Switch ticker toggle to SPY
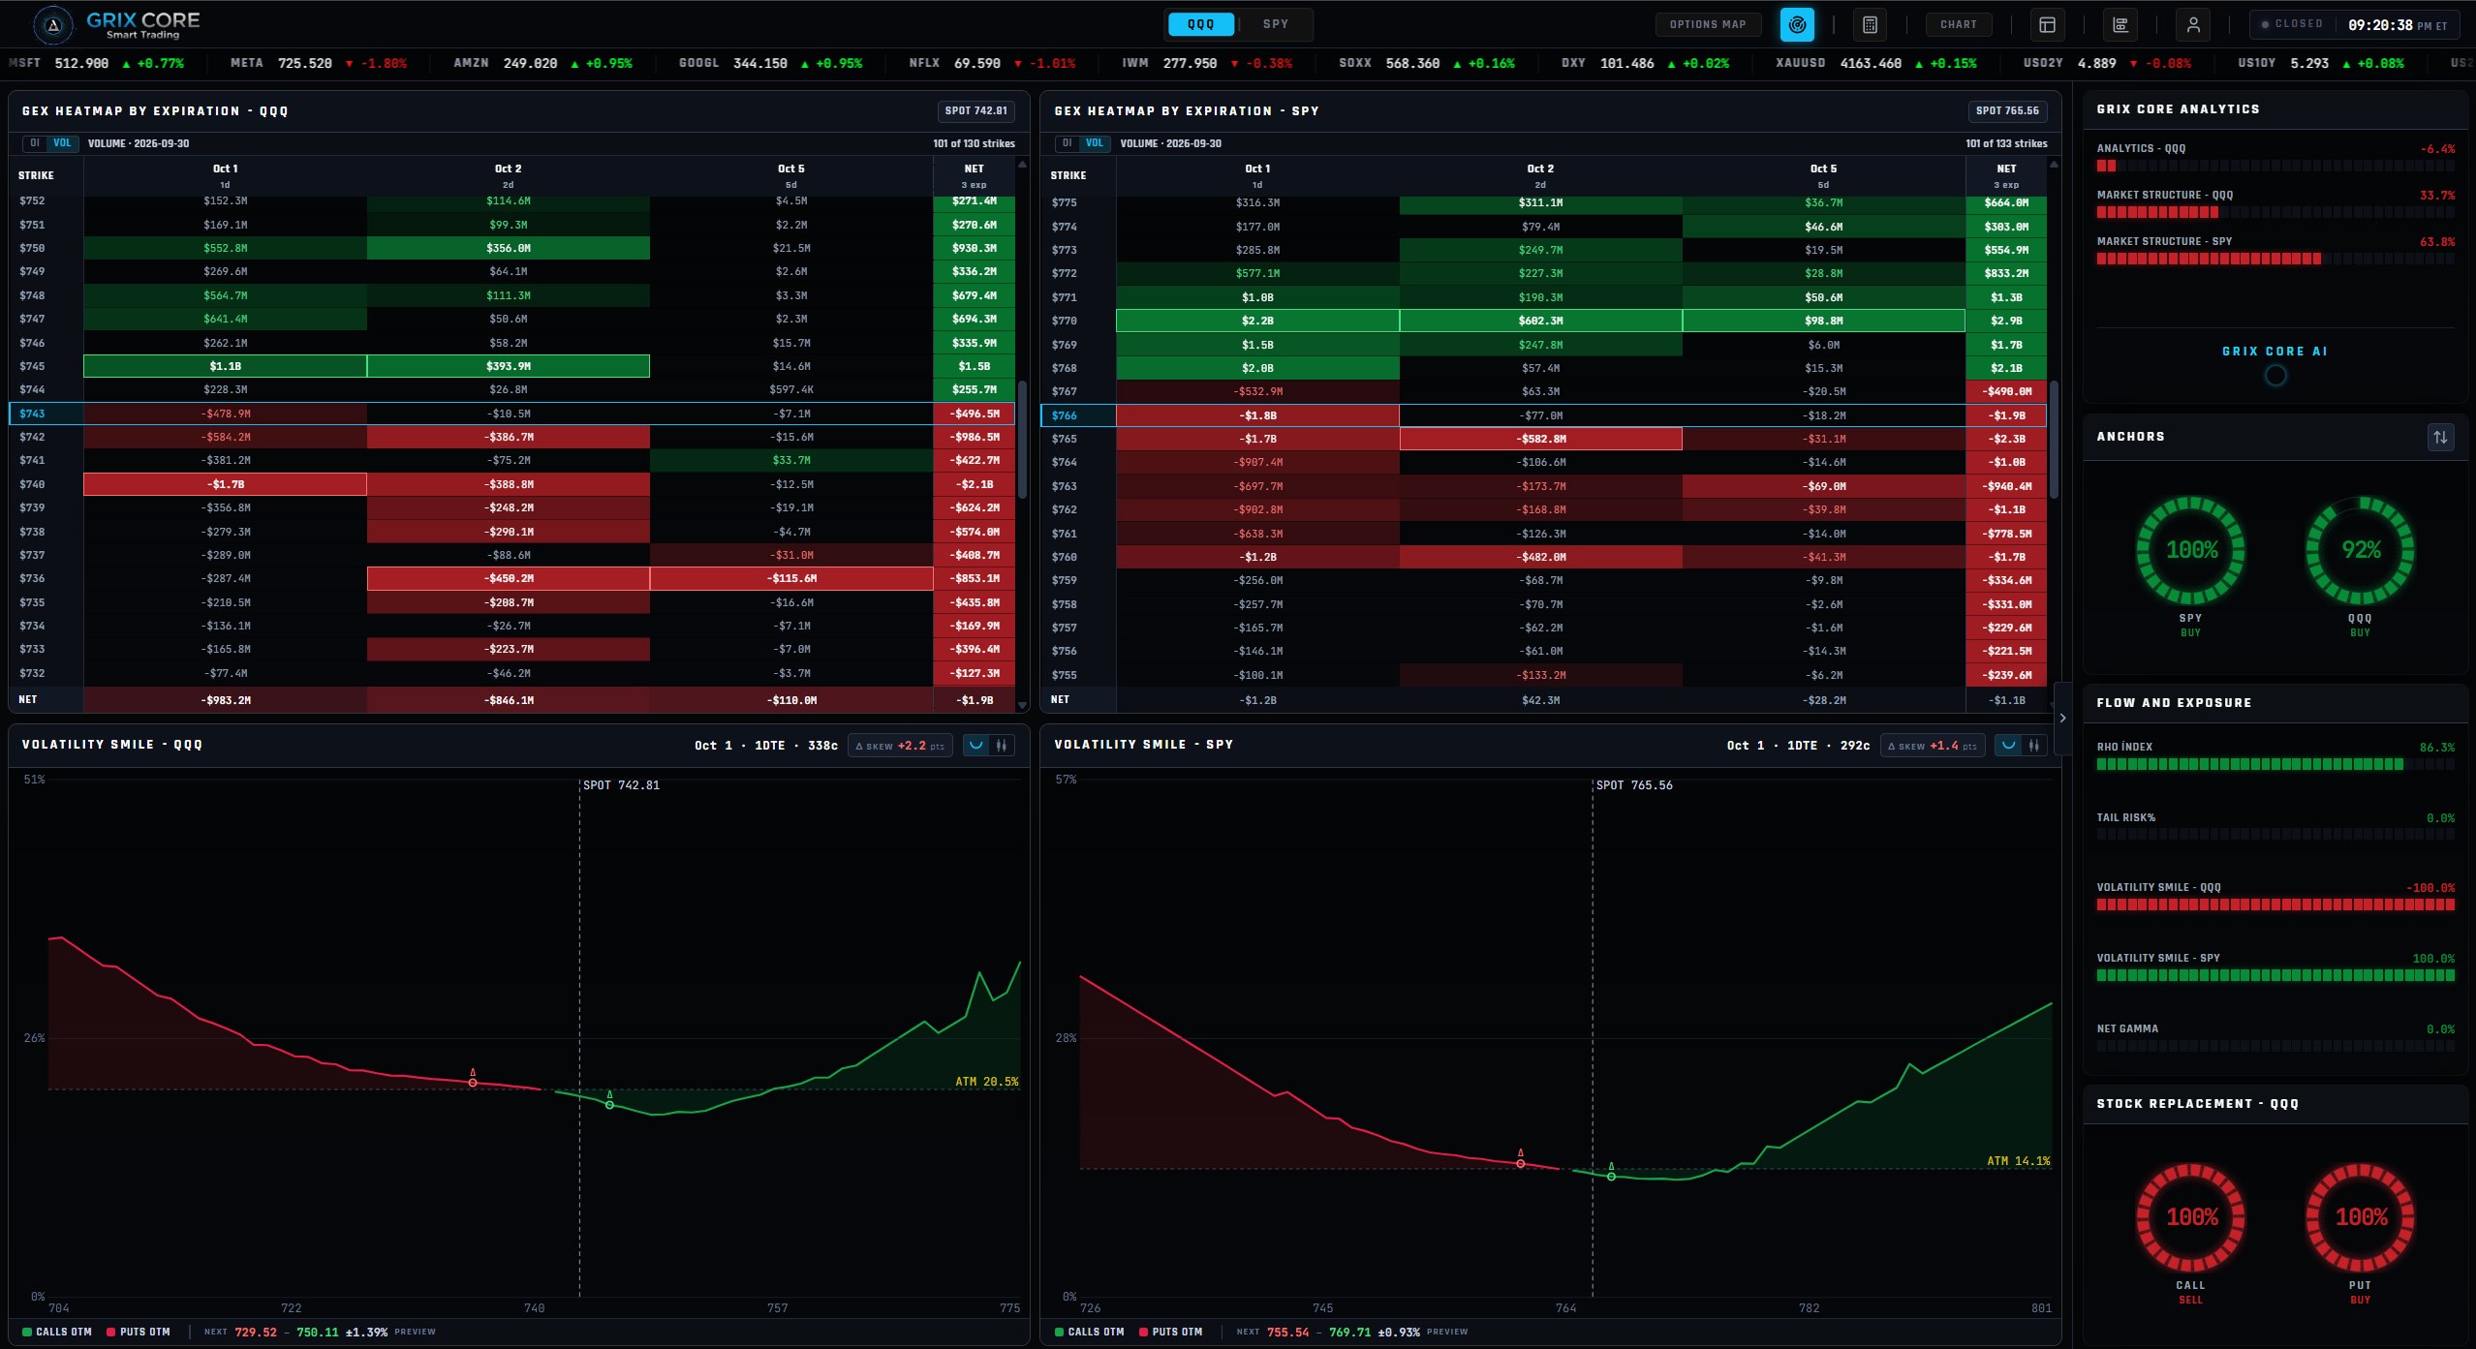This screenshot has height=1349, width=2476. 1276,24
